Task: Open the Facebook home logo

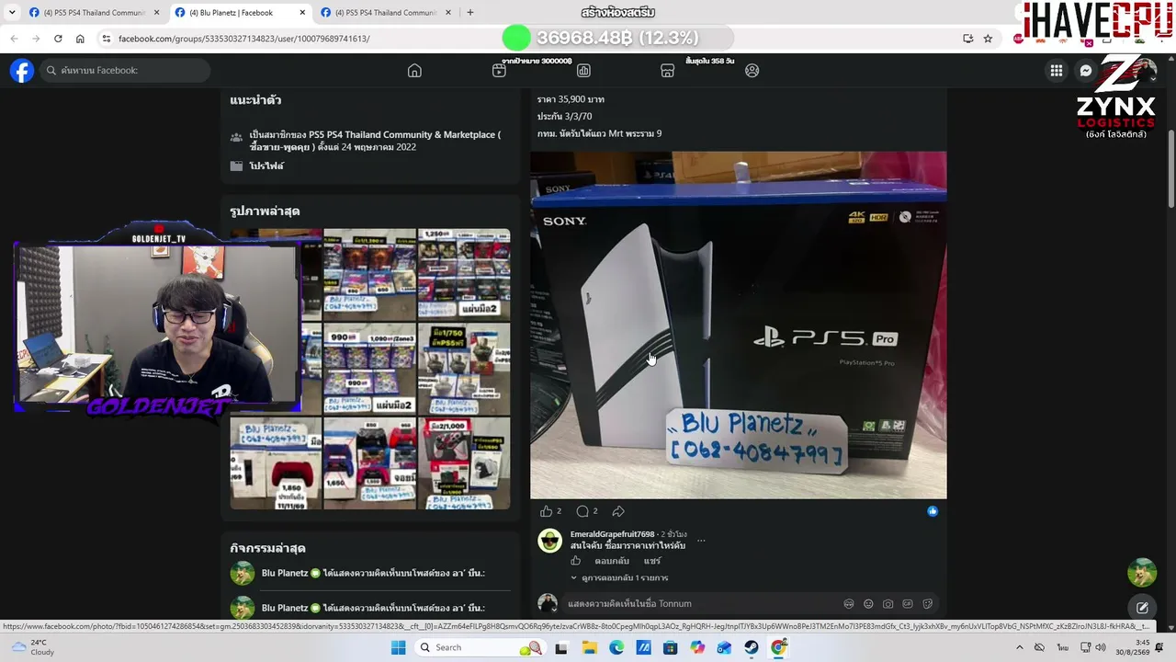Action: [x=22, y=71]
